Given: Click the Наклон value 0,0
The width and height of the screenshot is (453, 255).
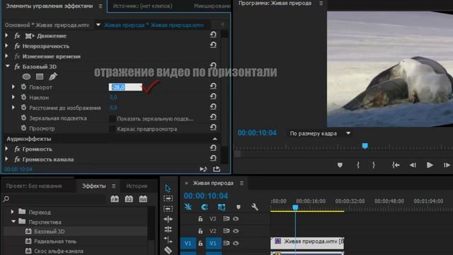Looking at the screenshot, I should pyautogui.click(x=113, y=98).
